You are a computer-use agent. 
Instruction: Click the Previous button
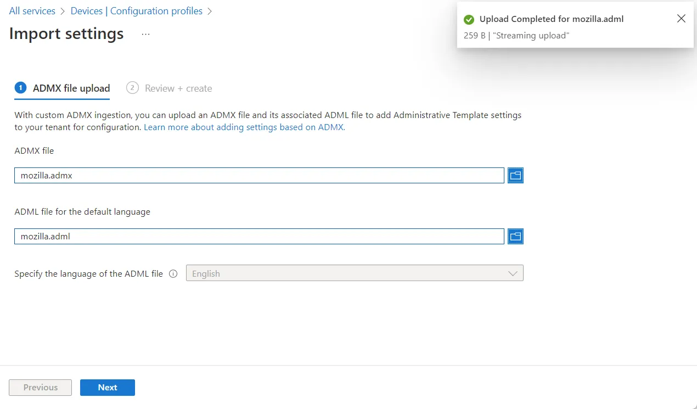point(41,387)
